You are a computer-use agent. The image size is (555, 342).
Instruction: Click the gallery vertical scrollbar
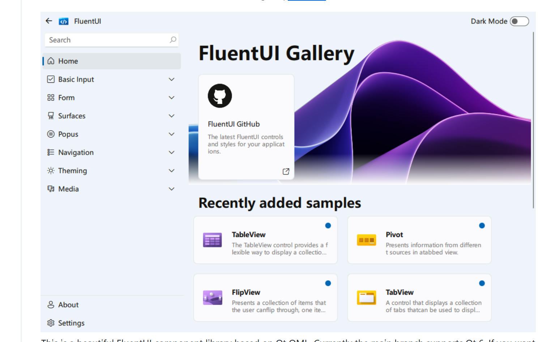click(533, 120)
